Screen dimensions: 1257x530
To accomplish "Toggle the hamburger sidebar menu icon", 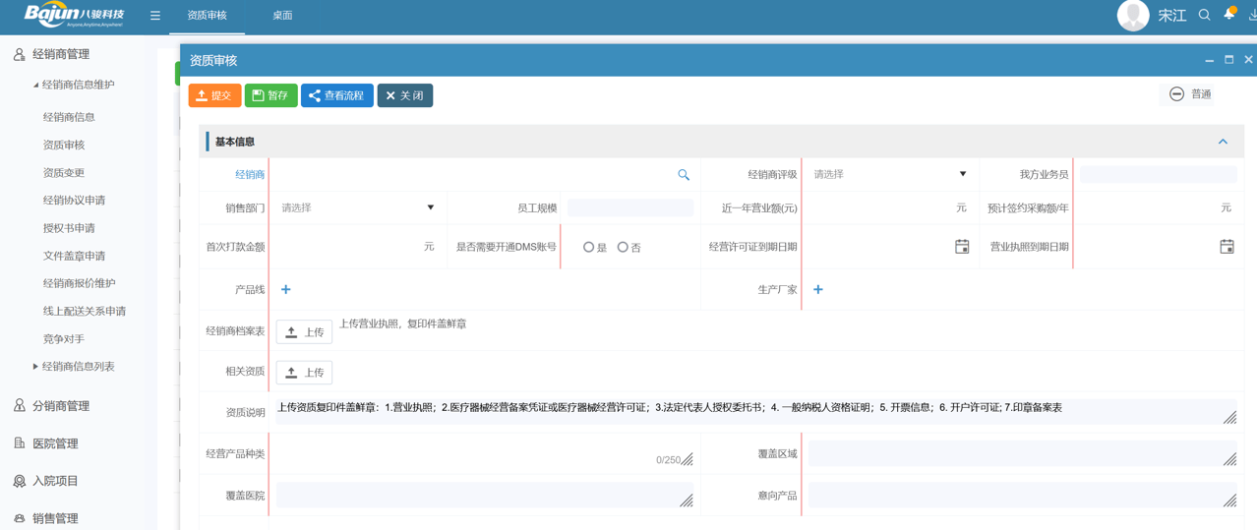I will [155, 16].
